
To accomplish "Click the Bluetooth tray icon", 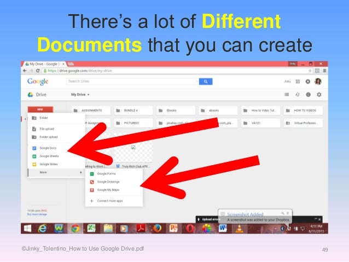I will (x=282, y=229).
